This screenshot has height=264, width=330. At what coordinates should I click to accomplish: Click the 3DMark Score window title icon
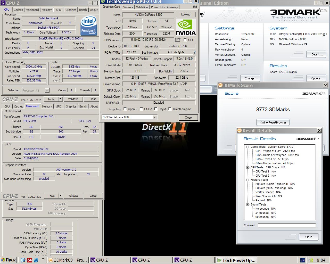220,85
